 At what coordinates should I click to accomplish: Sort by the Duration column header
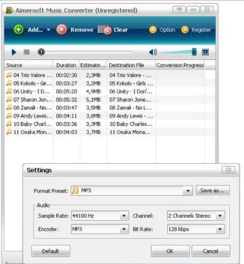(x=67, y=65)
